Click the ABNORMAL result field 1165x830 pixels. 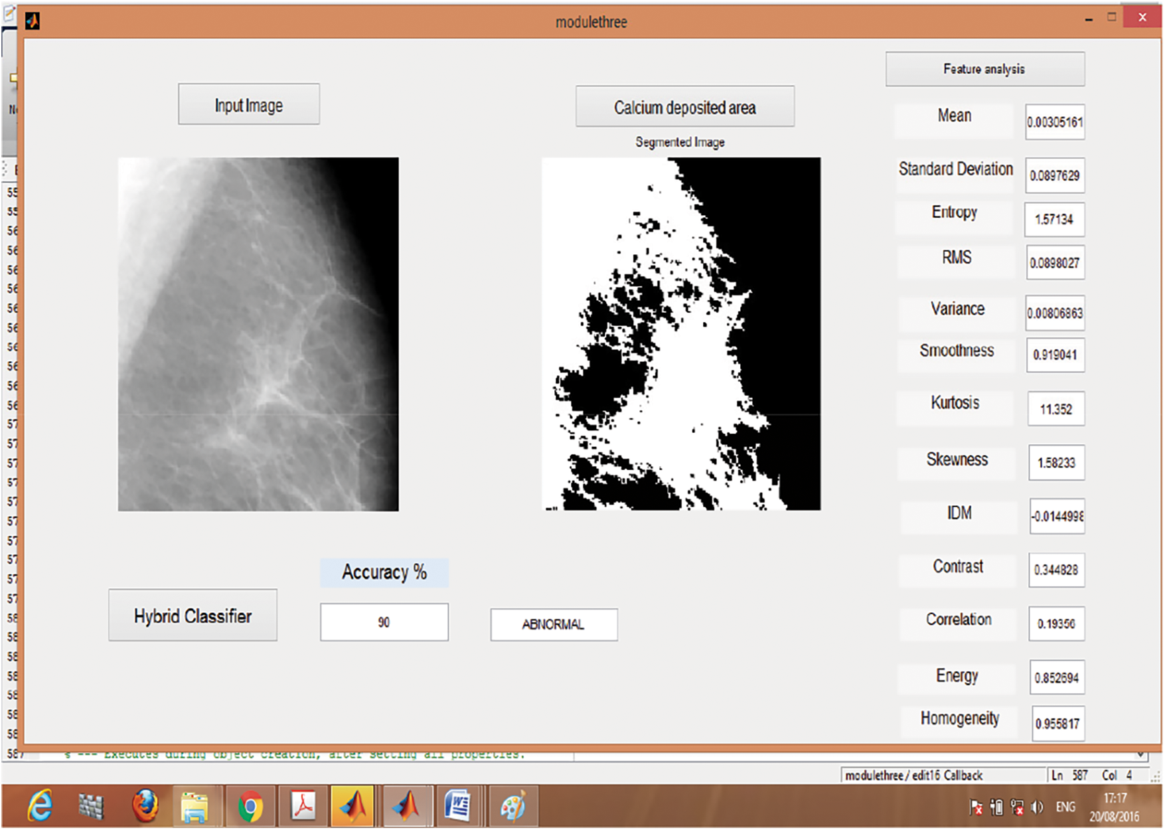pos(554,624)
